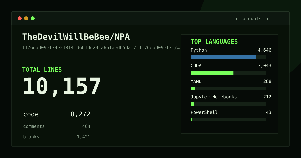Click the comments value 464

click(86, 126)
